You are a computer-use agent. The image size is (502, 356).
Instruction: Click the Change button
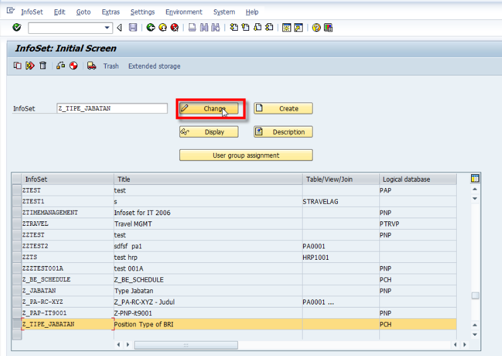[x=209, y=109]
